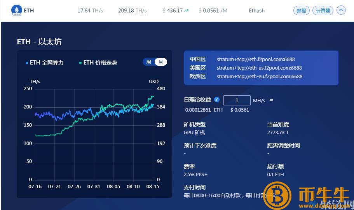Click the MH/s unit label
The width and height of the screenshot is (354, 210).
[259, 100]
